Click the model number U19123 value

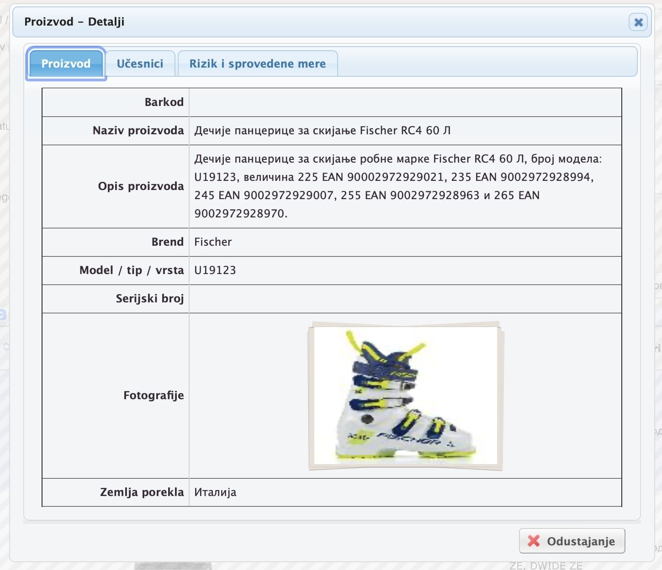(x=215, y=270)
